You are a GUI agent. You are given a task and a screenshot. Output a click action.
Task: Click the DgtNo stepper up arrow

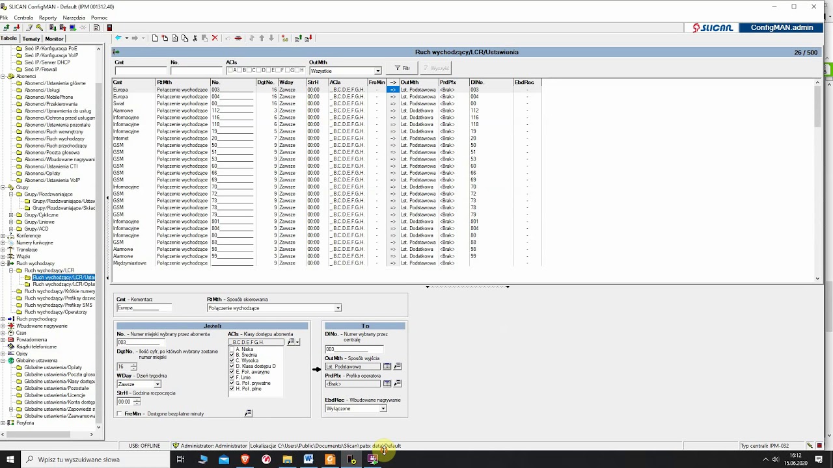tap(134, 365)
